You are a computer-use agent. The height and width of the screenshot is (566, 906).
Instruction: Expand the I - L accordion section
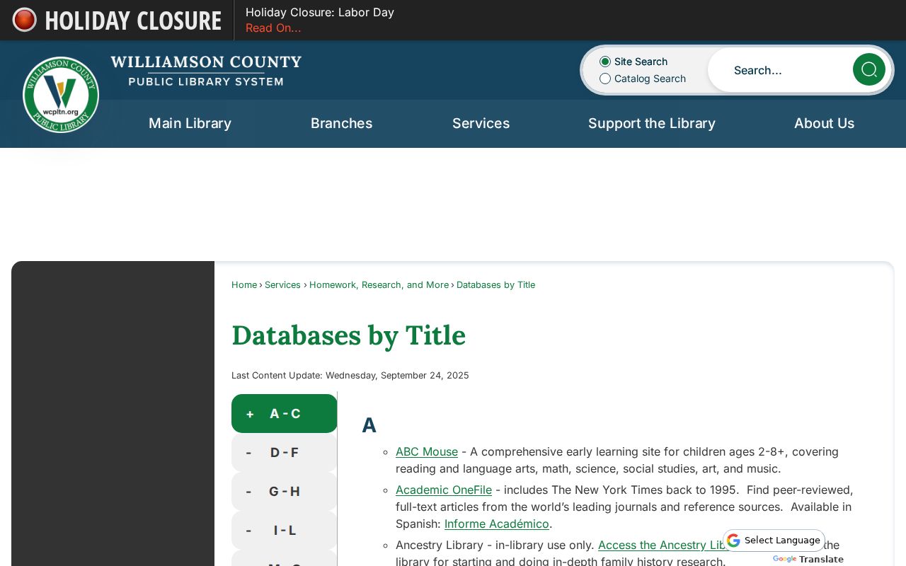[x=285, y=531]
